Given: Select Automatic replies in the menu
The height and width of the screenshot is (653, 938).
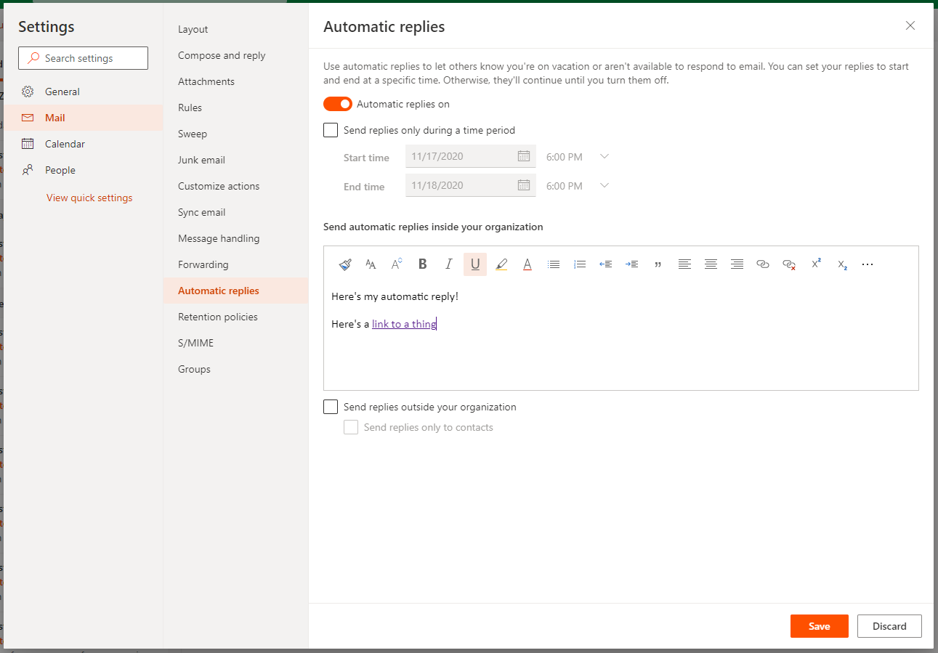Looking at the screenshot, I should tap(235, 291).
